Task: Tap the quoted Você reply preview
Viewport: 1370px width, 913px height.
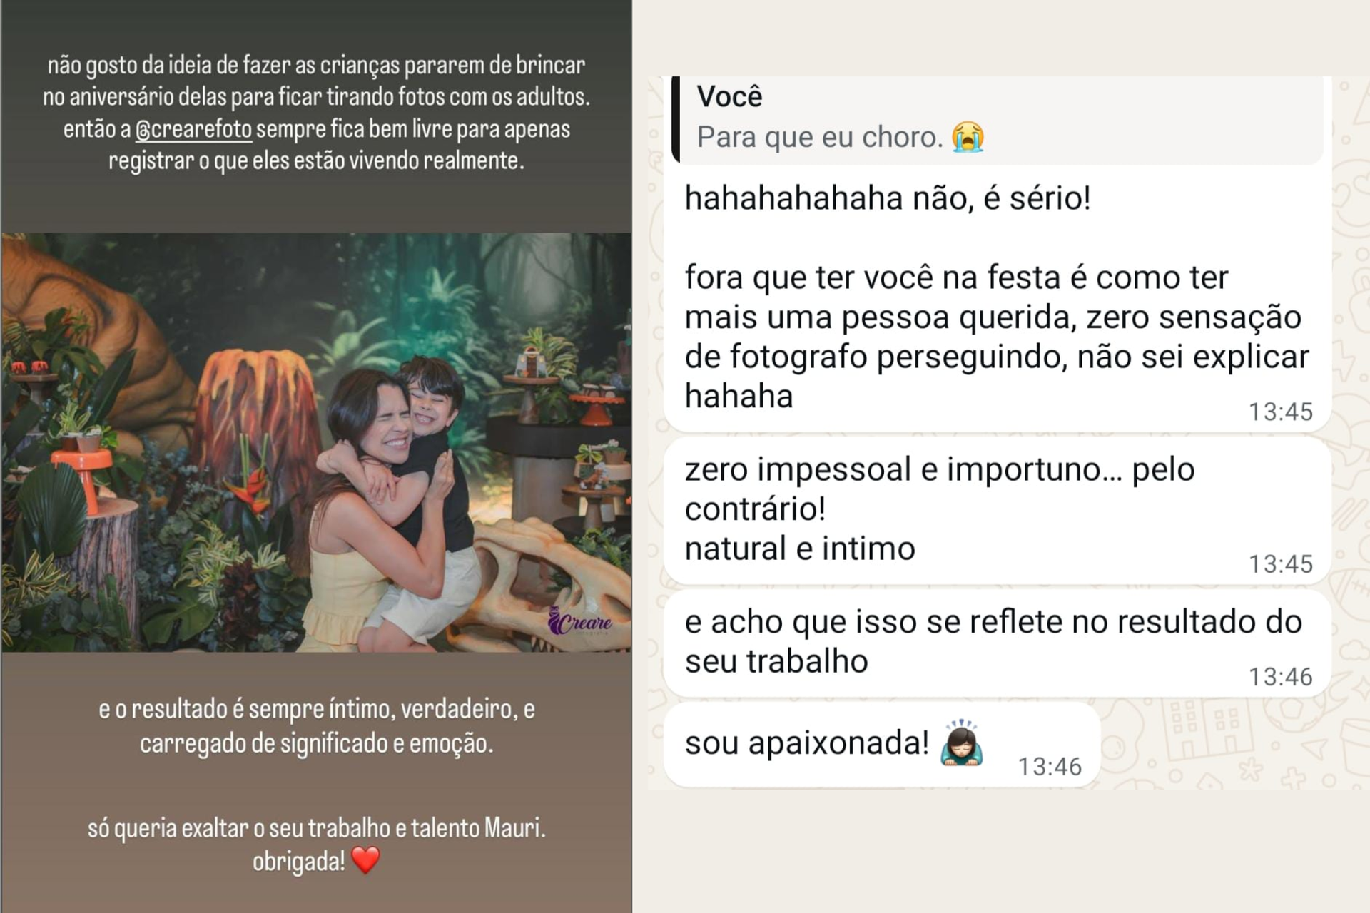Action: 998,120
